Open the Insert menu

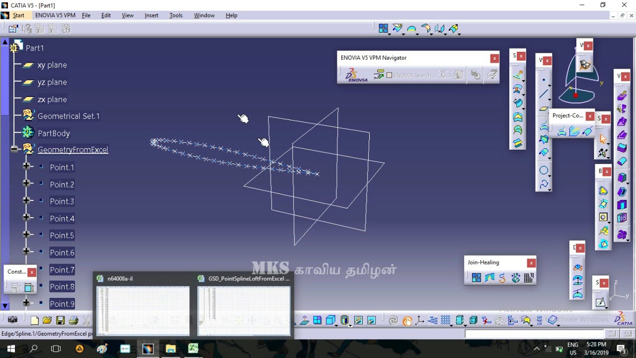click(152, 15)
